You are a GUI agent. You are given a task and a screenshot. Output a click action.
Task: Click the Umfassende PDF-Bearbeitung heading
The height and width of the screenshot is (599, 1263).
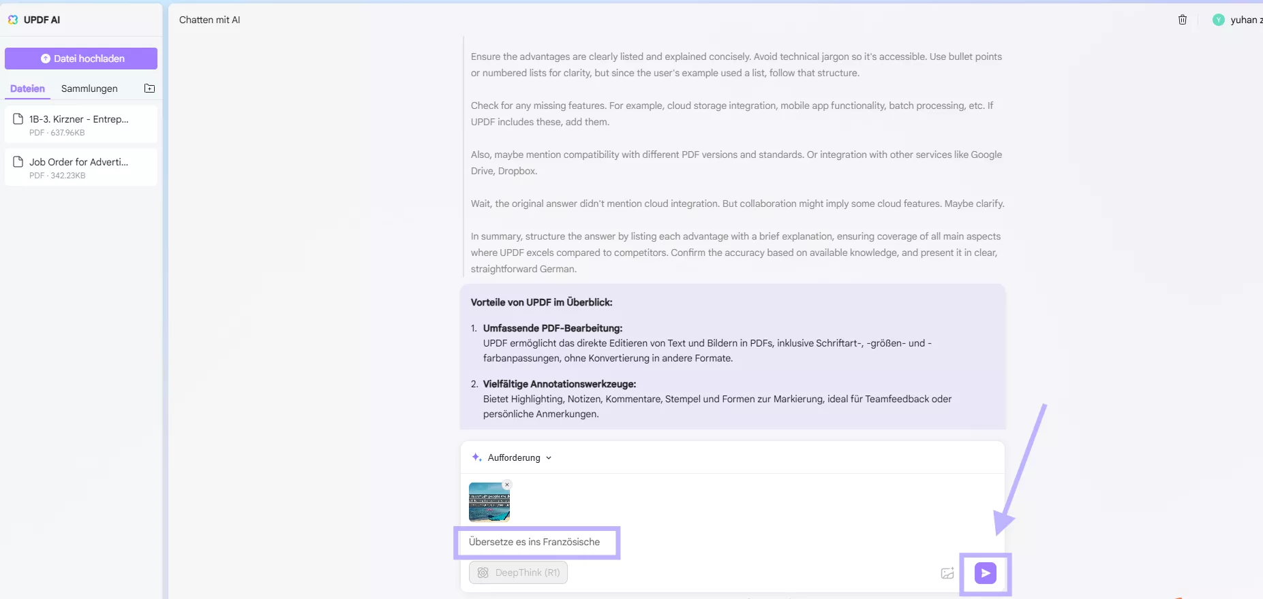553,328
